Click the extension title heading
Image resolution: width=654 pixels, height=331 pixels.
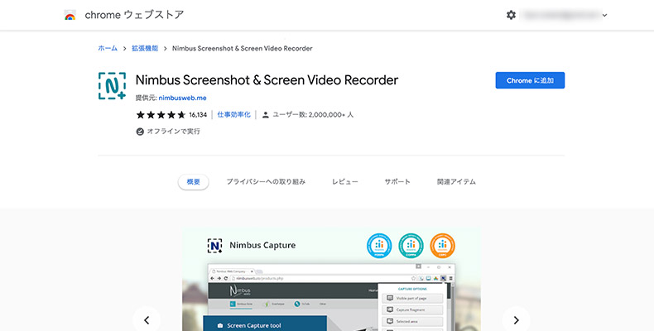coord(267,80)
